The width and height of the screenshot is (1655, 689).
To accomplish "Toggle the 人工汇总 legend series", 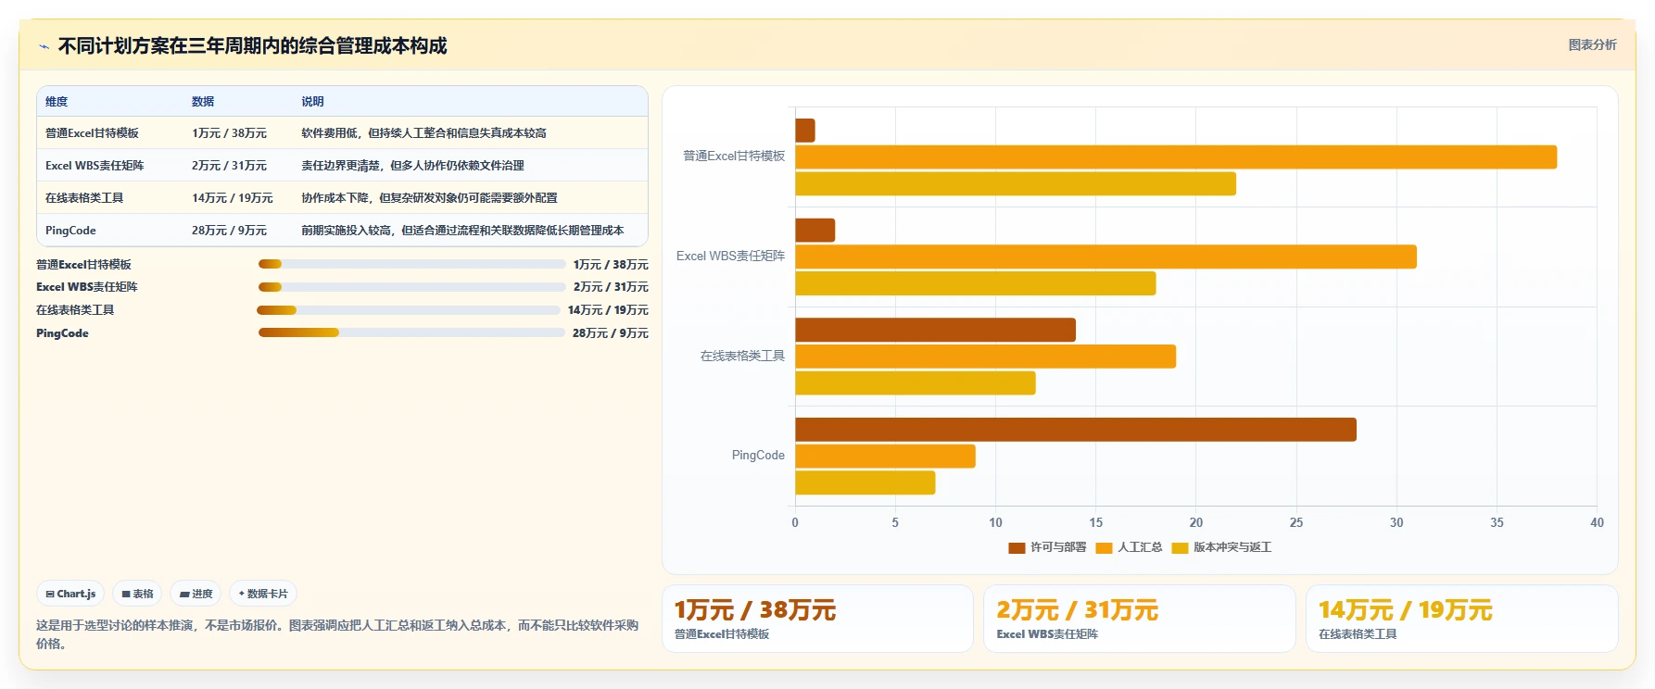I will point(1129,547).
